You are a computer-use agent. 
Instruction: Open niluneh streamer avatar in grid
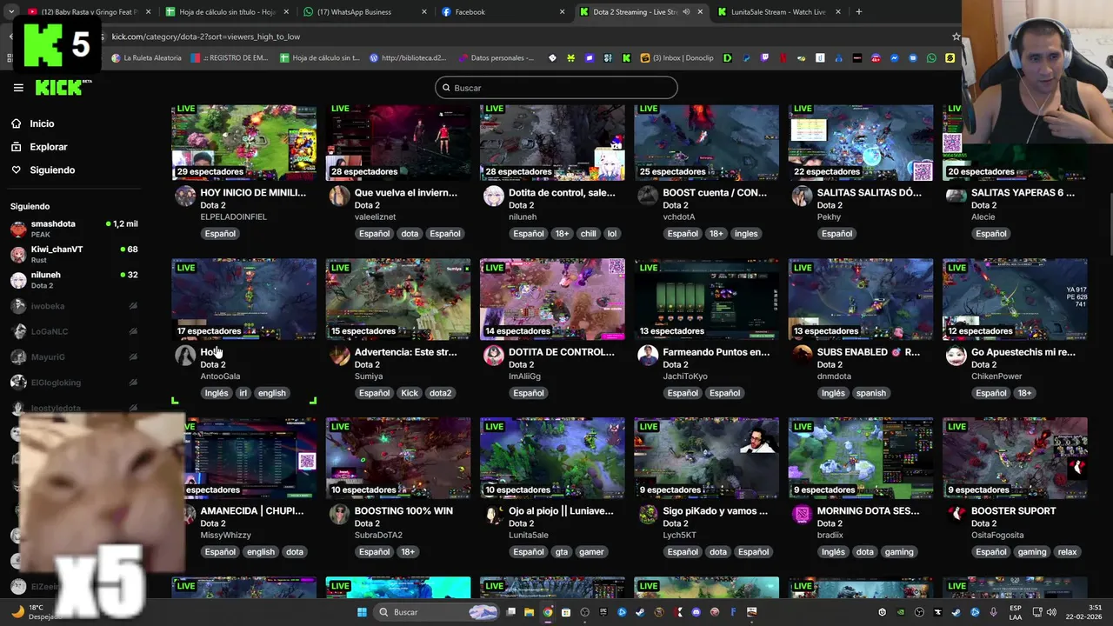pyautogui.click(x=494, y=195)
